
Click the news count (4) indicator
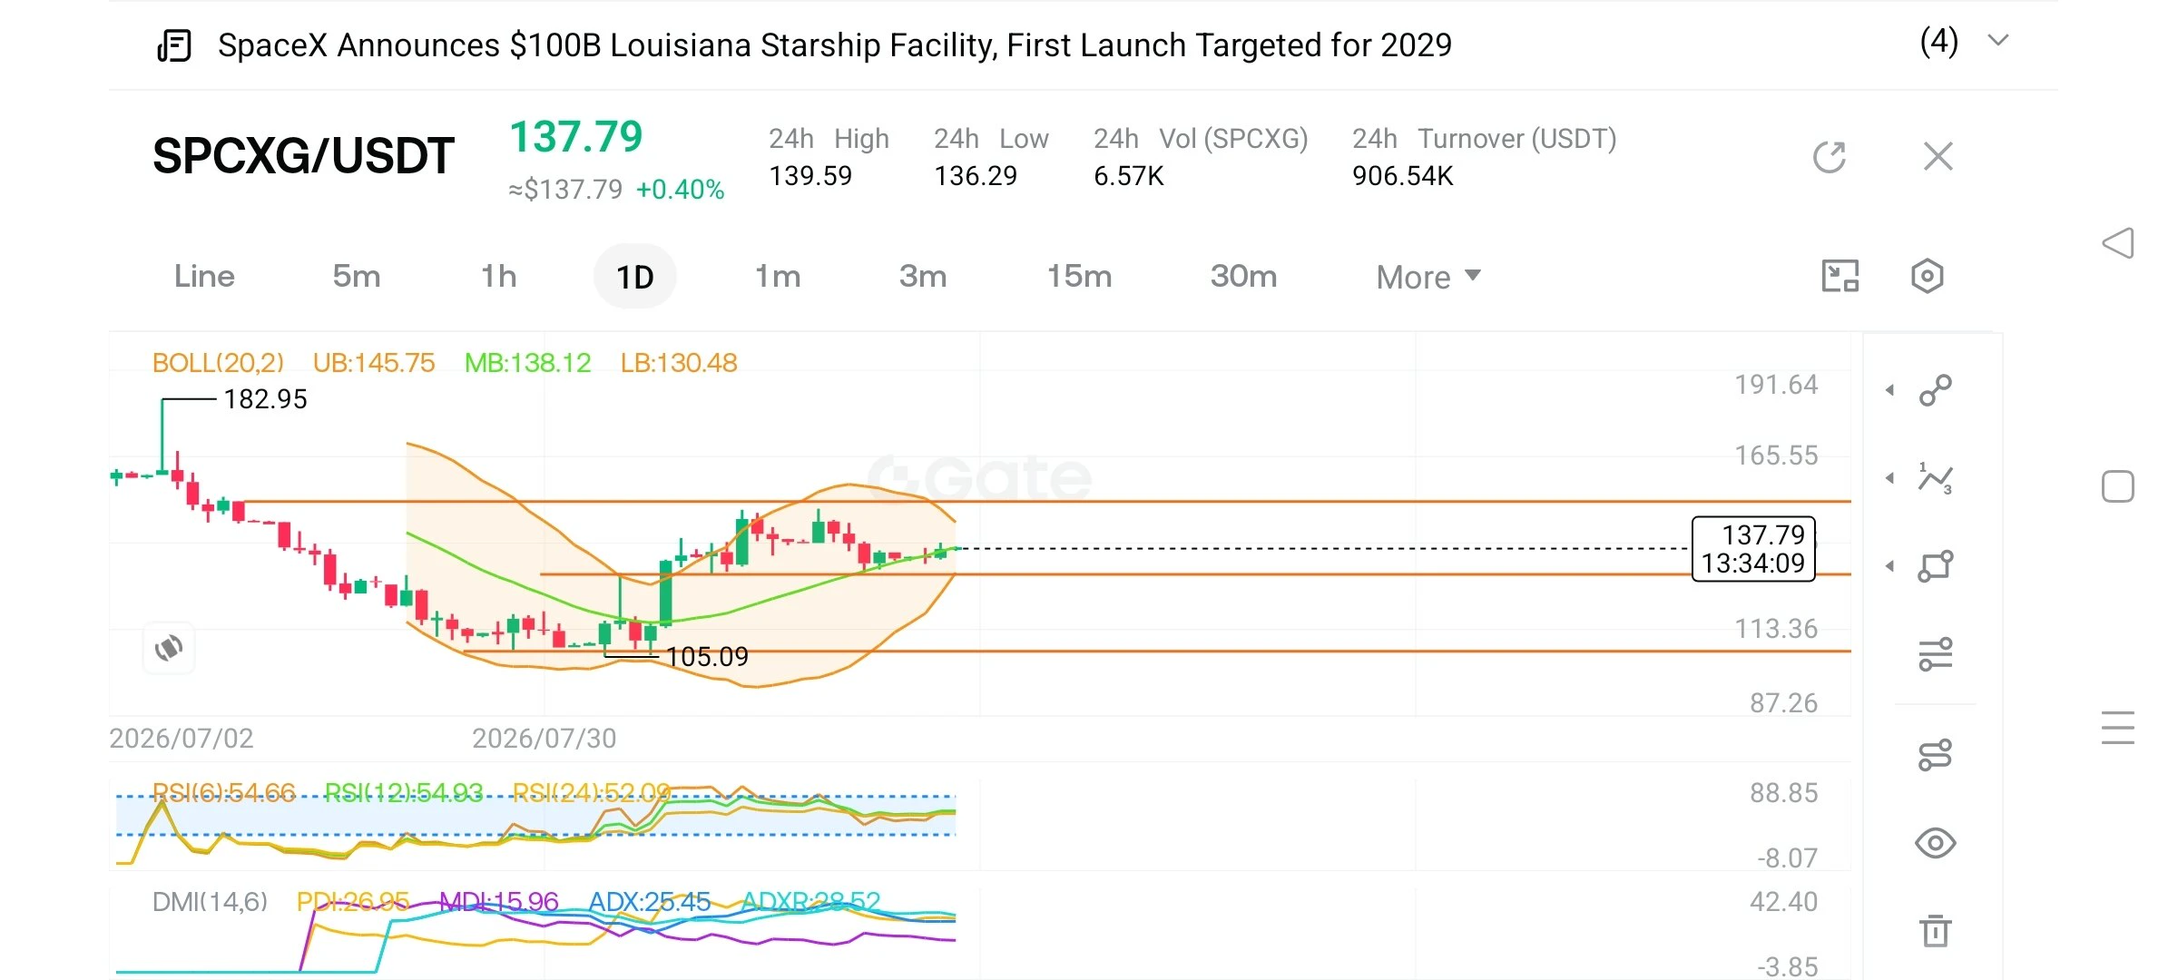[x=1939, y=42]
